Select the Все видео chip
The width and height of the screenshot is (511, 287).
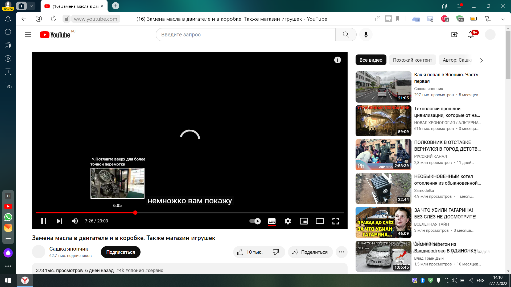coord(371,60)
